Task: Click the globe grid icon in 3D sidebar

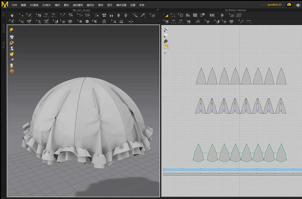Action: (x=12, y=71)
